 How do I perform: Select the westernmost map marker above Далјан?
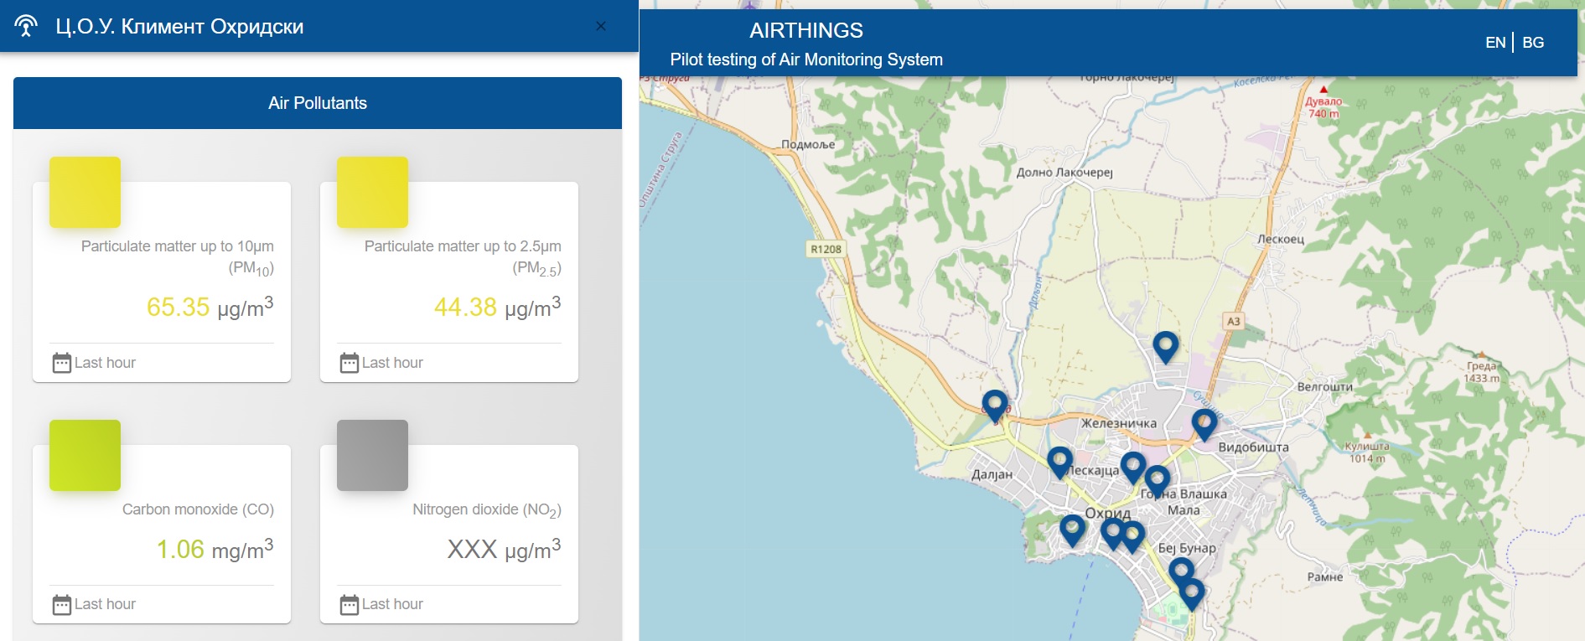[995, 405]
